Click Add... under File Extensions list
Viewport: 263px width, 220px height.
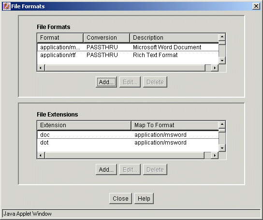point(106,170)
